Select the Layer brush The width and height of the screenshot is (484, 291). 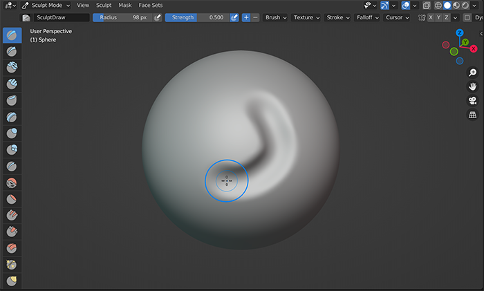click(x=12, y=117)
